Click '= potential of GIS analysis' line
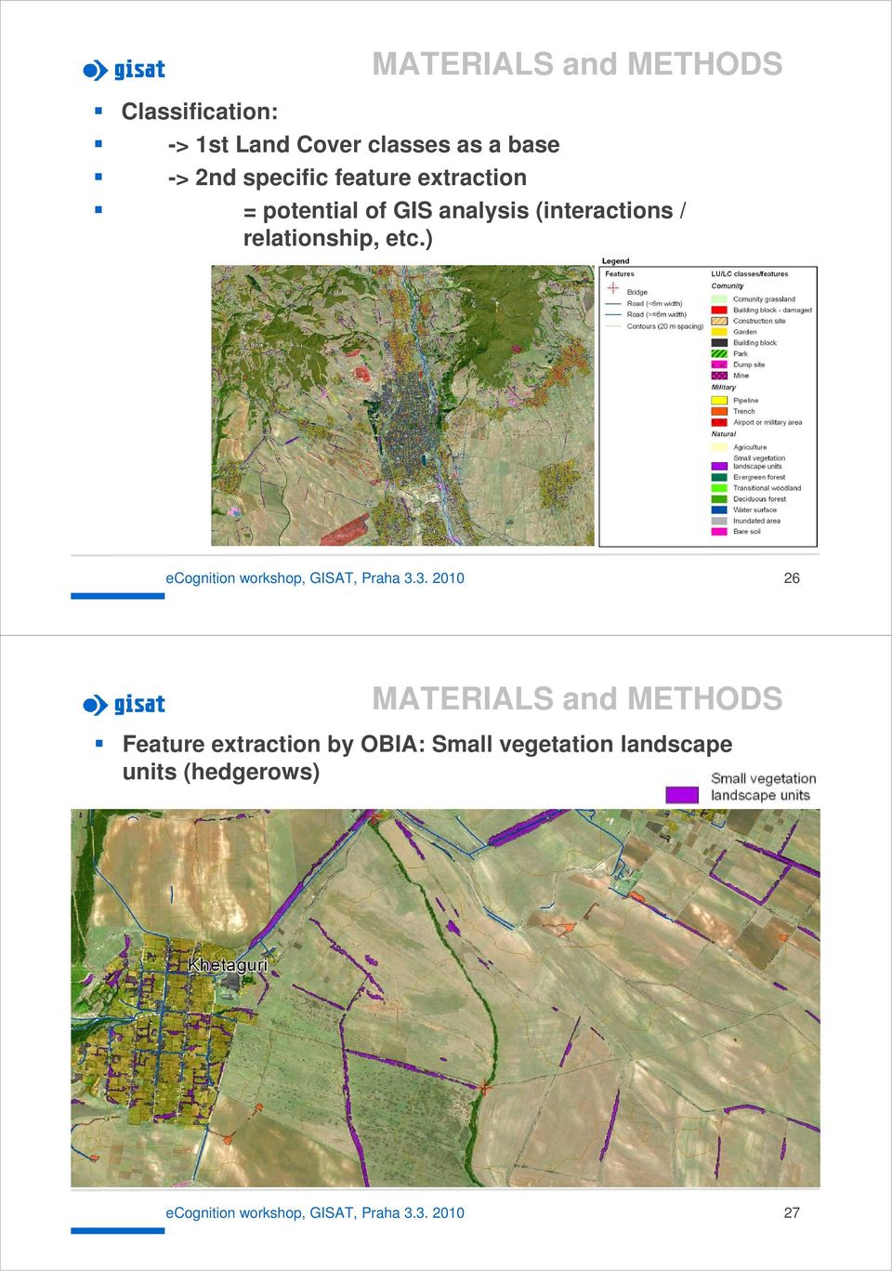 click(x=465, y=224)
